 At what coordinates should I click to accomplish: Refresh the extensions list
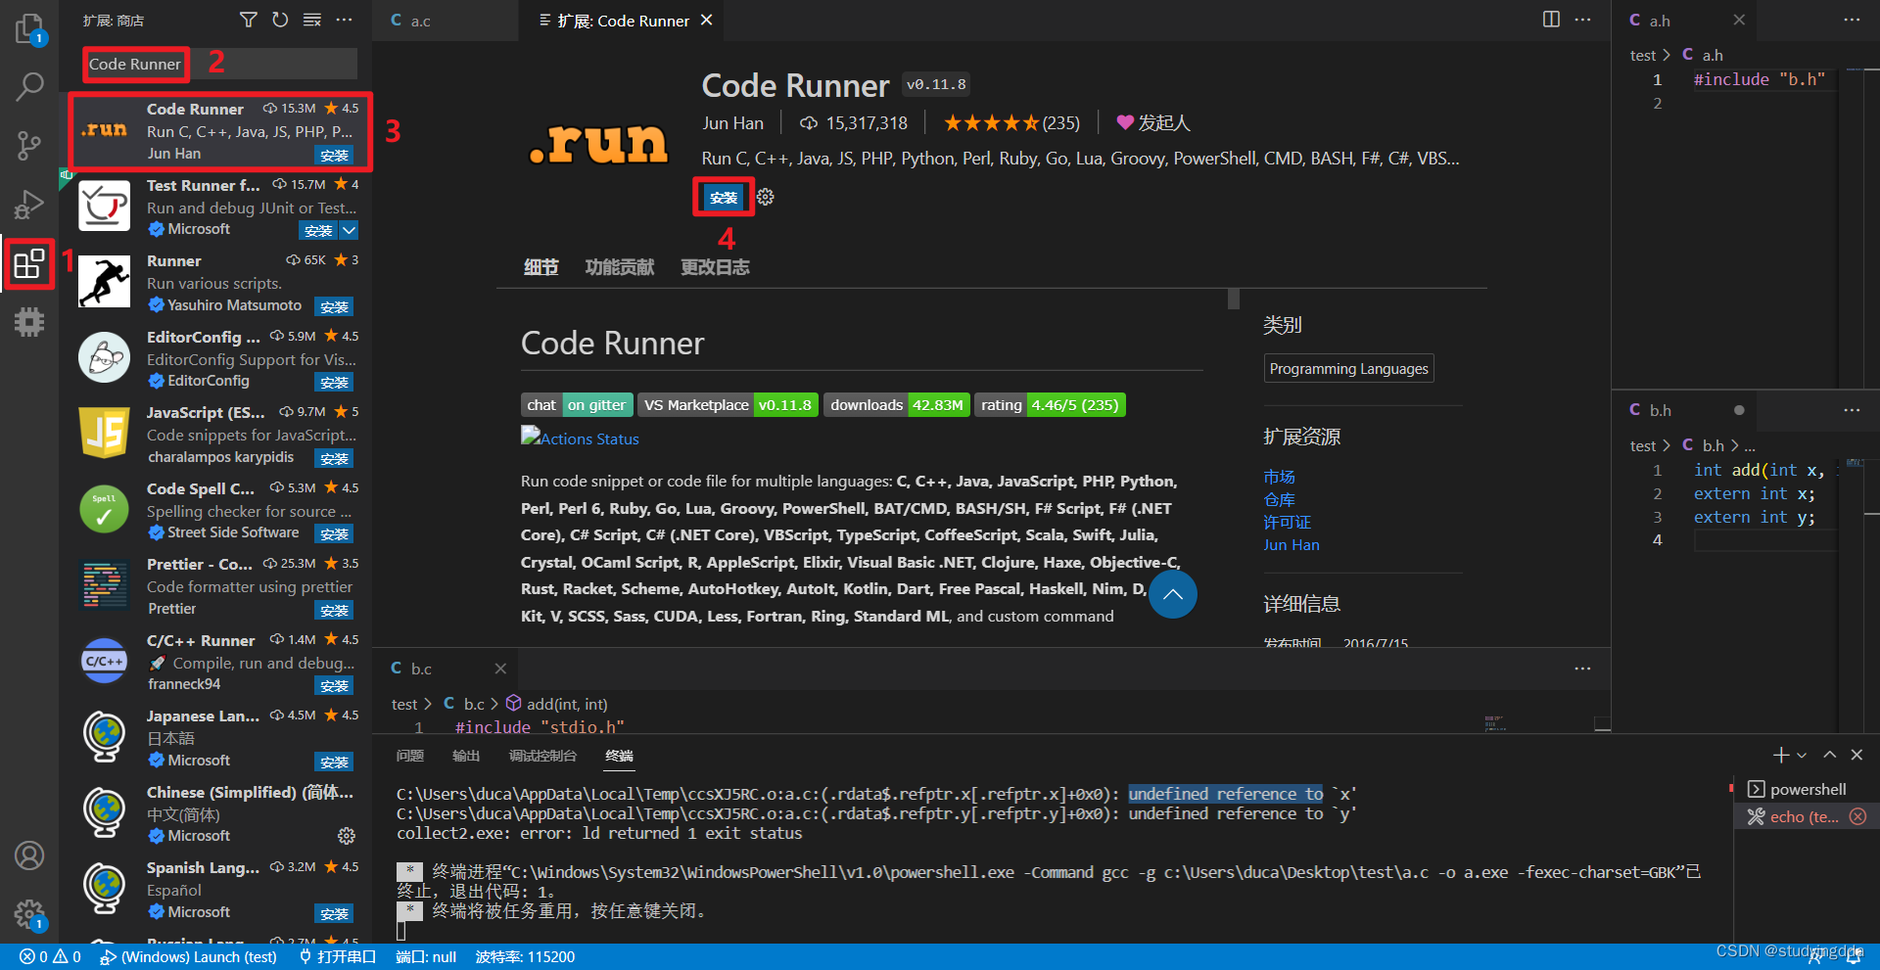click(280, 20)
